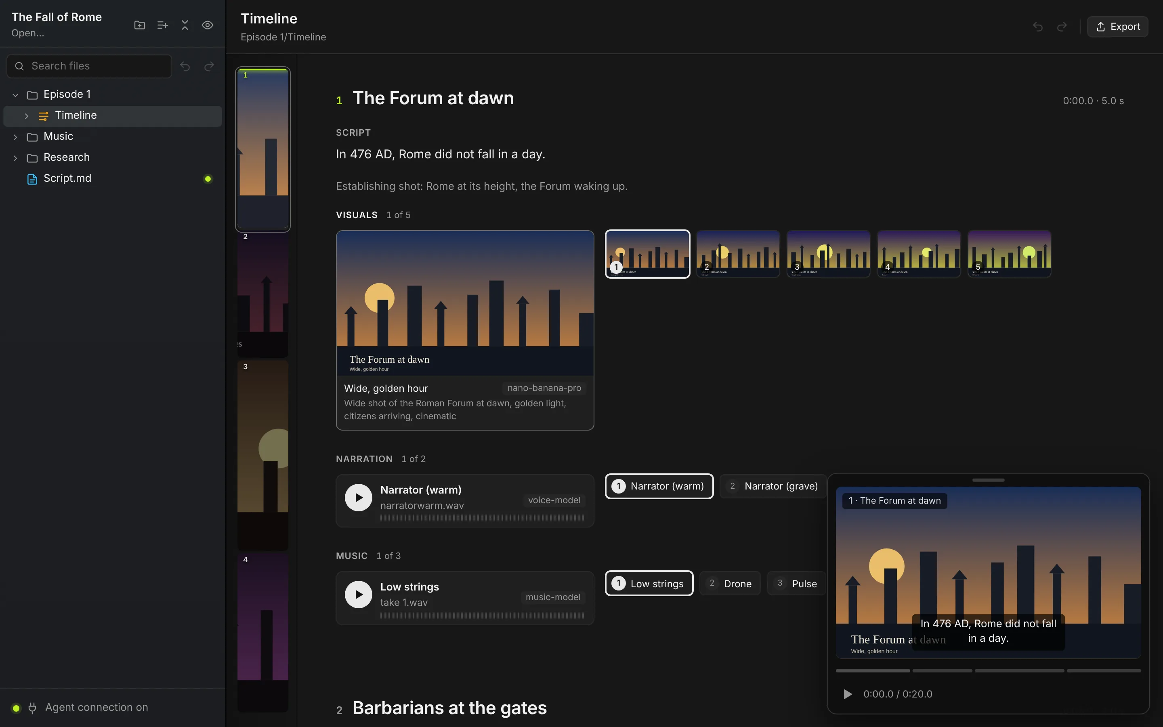1163x727 pixels.
Task: Expand the Music folder chevron
Action: [15, 137]
